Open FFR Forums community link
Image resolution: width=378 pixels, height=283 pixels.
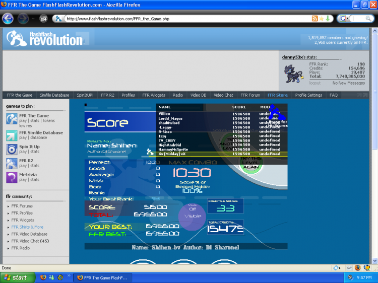tap(22, 206)
